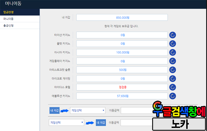Refresh the 타이산 카지노 balance

[173, 35]
